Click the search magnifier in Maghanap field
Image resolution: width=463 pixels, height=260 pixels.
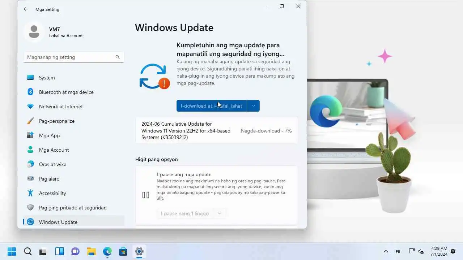[x=118, y=57]
